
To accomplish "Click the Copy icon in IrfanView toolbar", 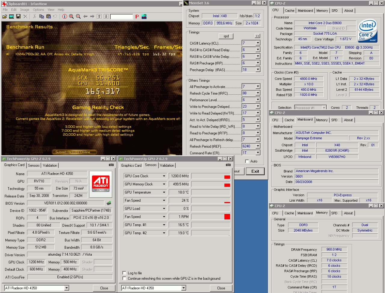I will [42, 17].
